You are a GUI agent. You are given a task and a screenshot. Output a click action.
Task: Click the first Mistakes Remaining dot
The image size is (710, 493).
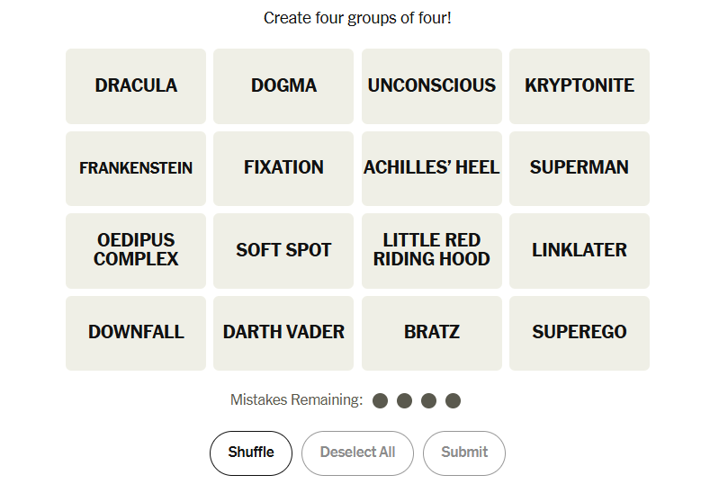tap(381, 400)
